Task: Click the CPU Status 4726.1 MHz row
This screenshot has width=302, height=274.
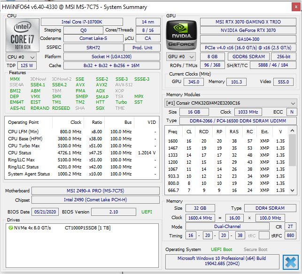Action: click(x=82, y=153)
